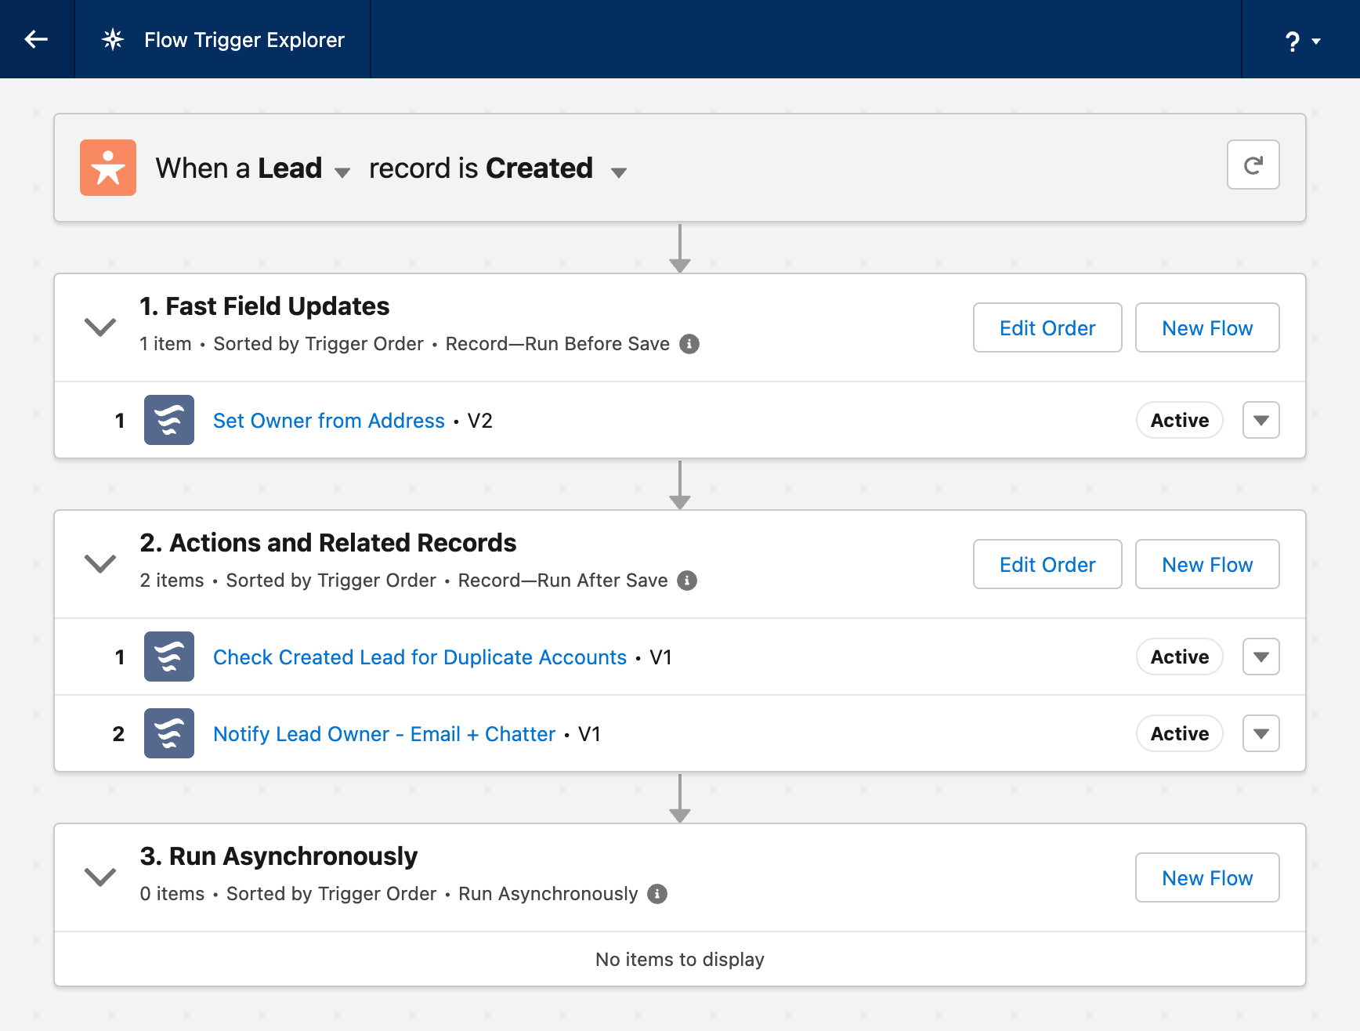The height and width of the screenshot is (1031, 1360).
Task: Click the 1. Fast Field Updates heading
Action: tap(265, 306)
